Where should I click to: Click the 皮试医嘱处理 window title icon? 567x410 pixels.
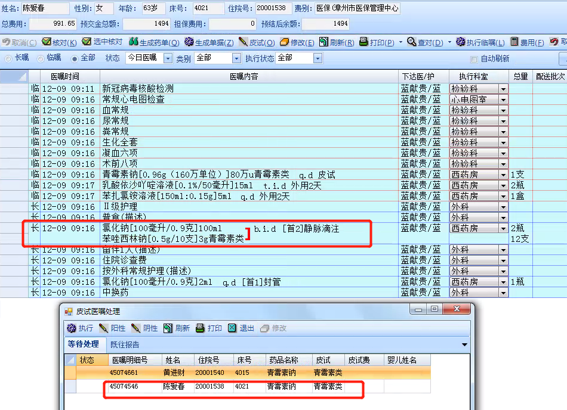click(x=69, y=312)
